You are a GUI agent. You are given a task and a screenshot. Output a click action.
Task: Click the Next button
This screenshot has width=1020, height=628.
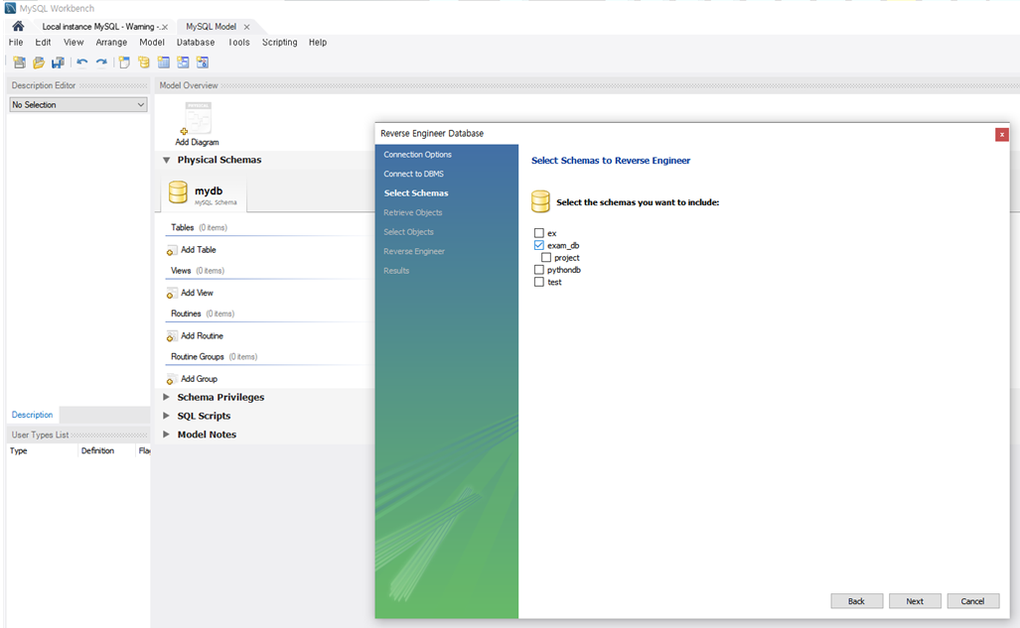point(915,601)
